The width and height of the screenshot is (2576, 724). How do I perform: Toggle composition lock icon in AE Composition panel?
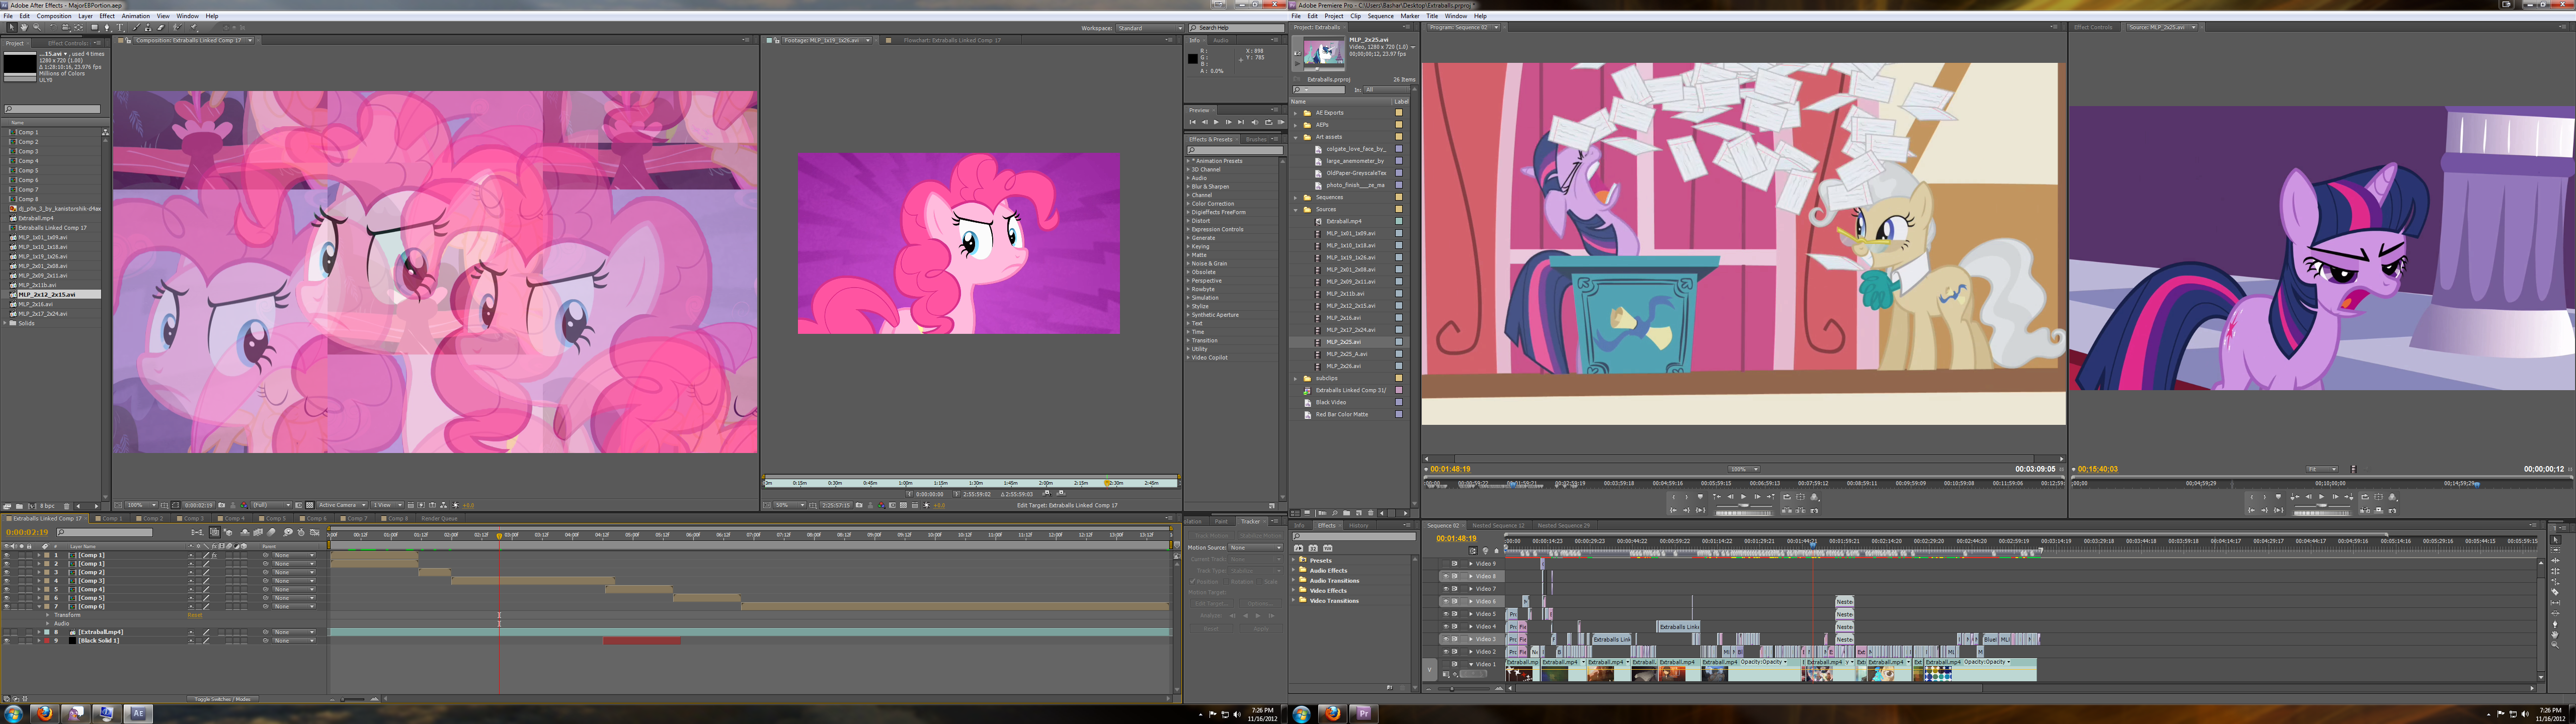pos(128,41)
